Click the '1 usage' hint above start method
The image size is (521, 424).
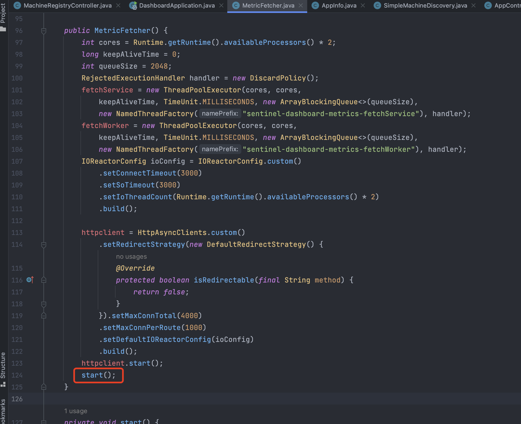pos(76,411)
